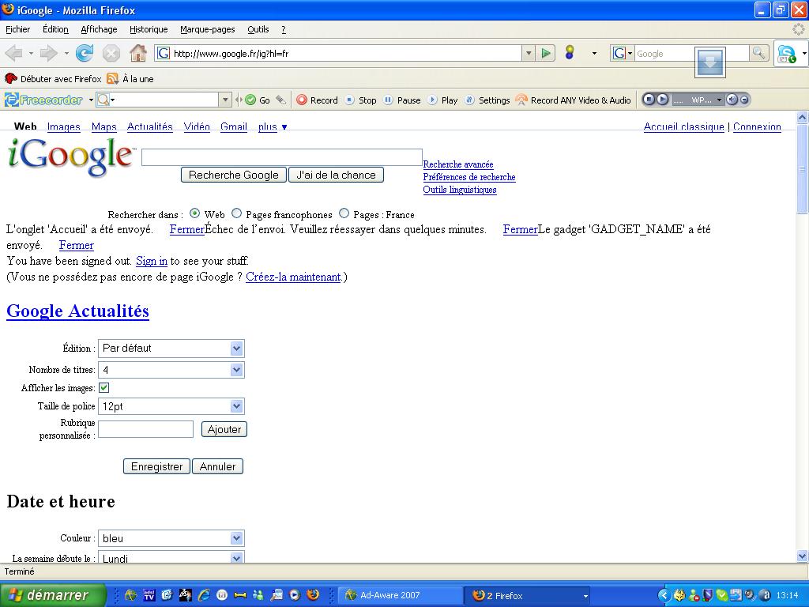Open the Édition menu
This screenshot has height=607, width=809.
pos(55,29)
